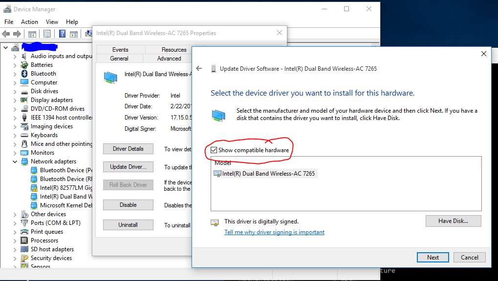Switch to the Resources tab in Properties

pyautogui.click(x=174, y=49)
